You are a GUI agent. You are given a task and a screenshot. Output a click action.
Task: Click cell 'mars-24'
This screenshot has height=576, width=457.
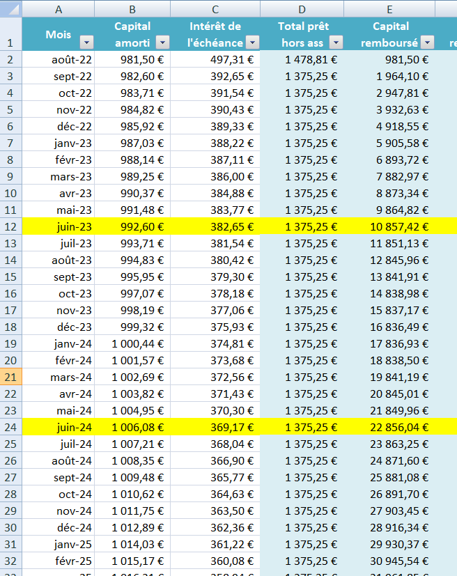59,377
